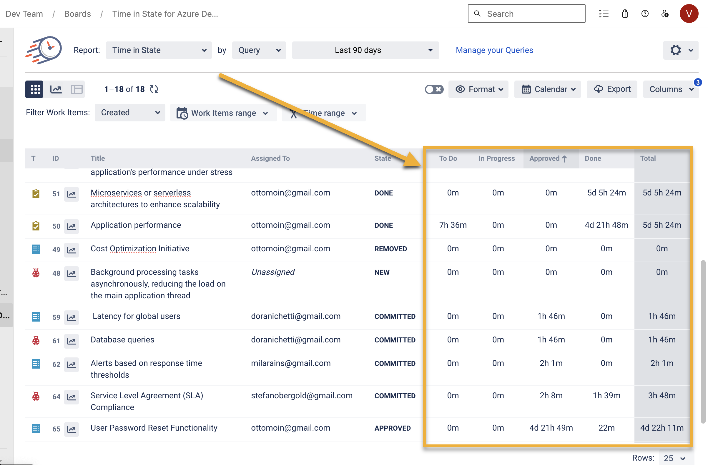Open the Format visibility options
The width and height of the screenshot is (708, 465).
coord(478,89)
